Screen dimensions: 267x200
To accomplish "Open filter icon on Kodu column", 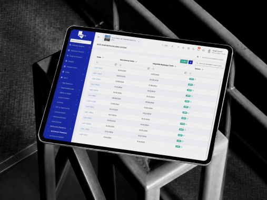I will [103, 57].
